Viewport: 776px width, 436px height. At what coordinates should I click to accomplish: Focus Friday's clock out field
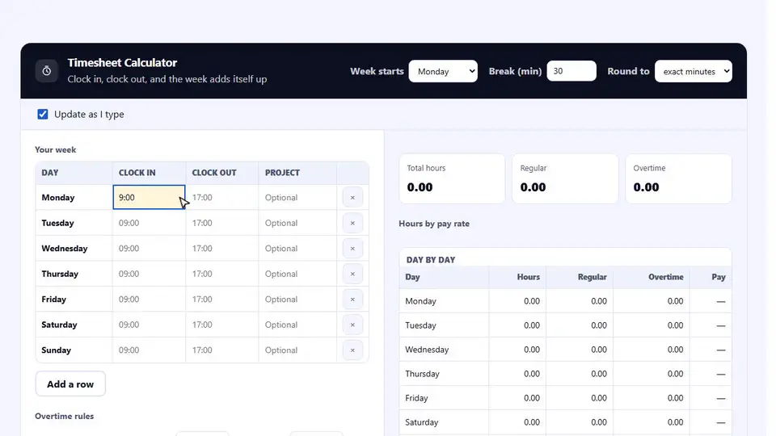click(221, 299)
